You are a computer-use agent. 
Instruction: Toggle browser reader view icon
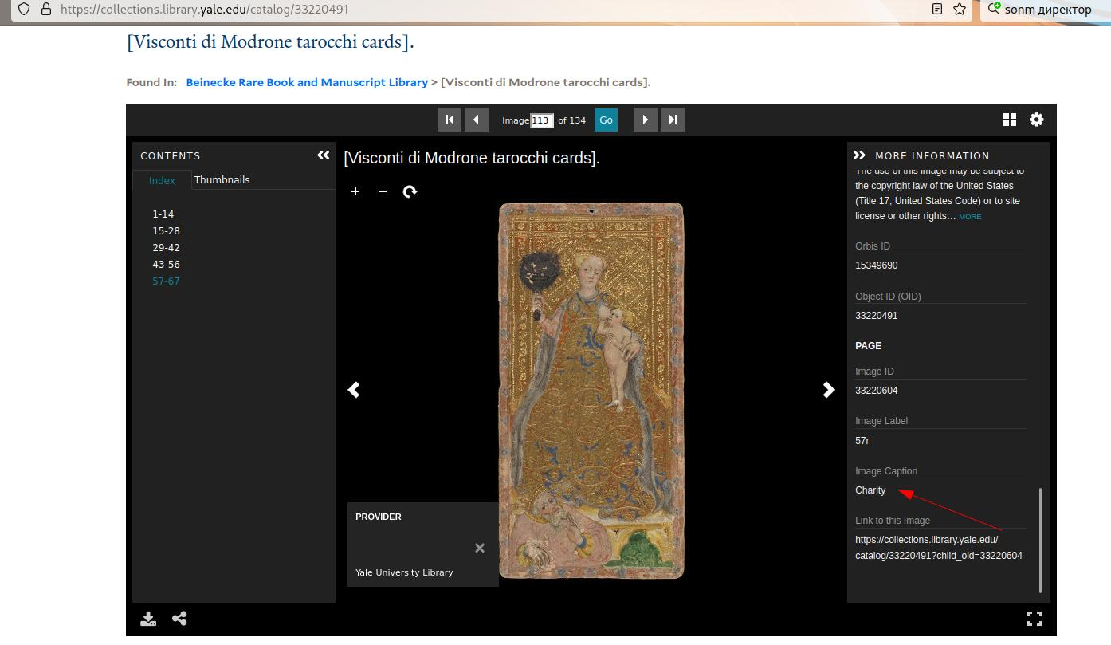tap(937, 10)
